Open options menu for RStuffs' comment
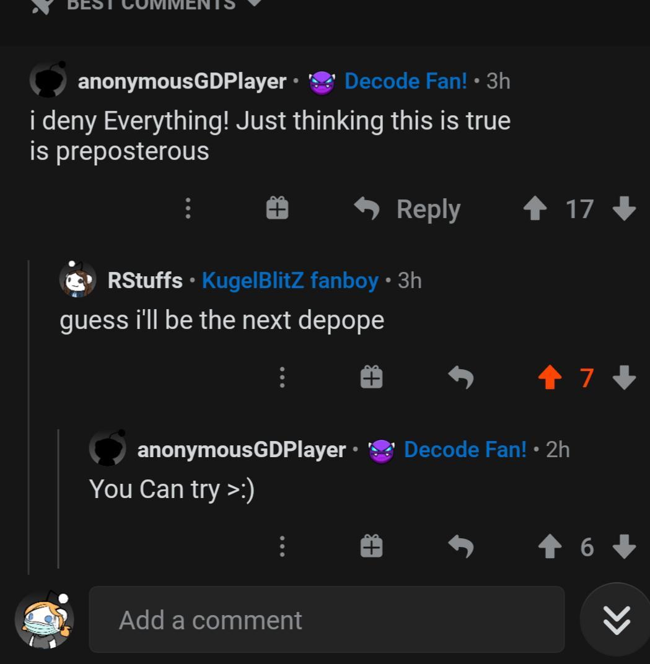The height and width of the screenshot is (664, 650). coord(282,377)
